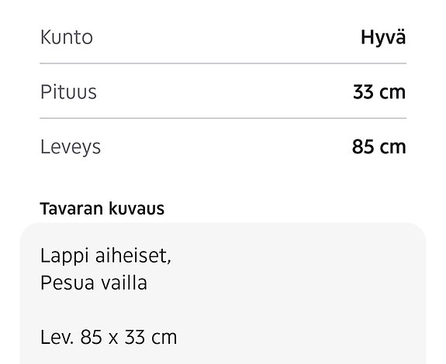The height and width of the screenshot is (364, 446).
Task: Click the word Lappi in description
Action: (64, 256)
